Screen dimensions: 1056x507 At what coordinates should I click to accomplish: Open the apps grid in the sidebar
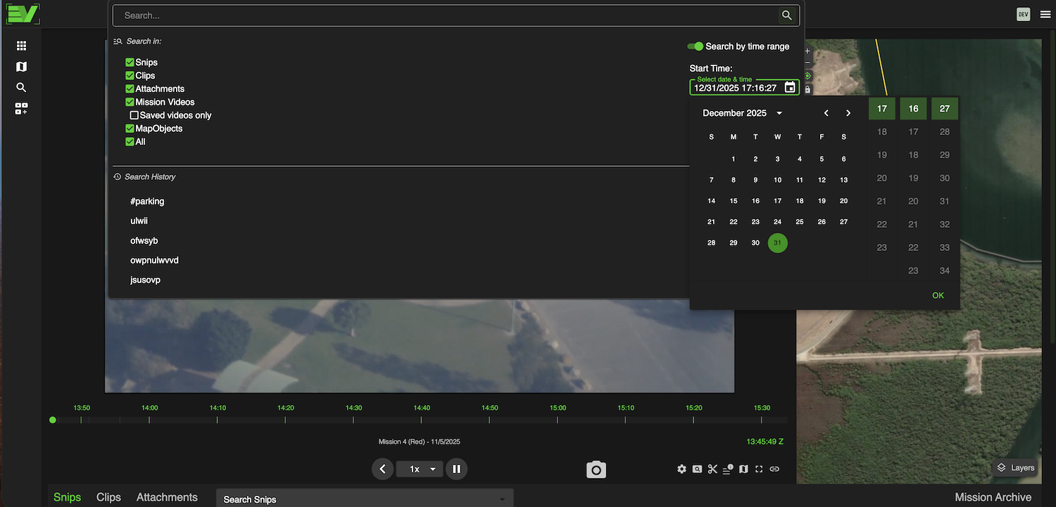tap(21, 46)
